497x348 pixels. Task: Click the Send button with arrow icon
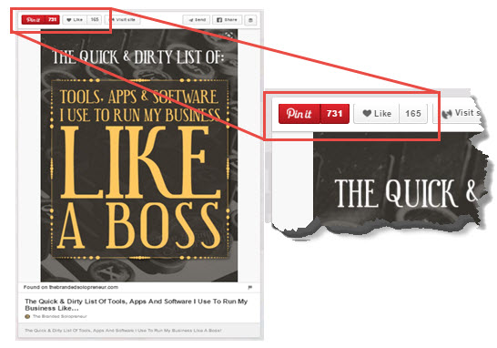[x=197, y=20]
